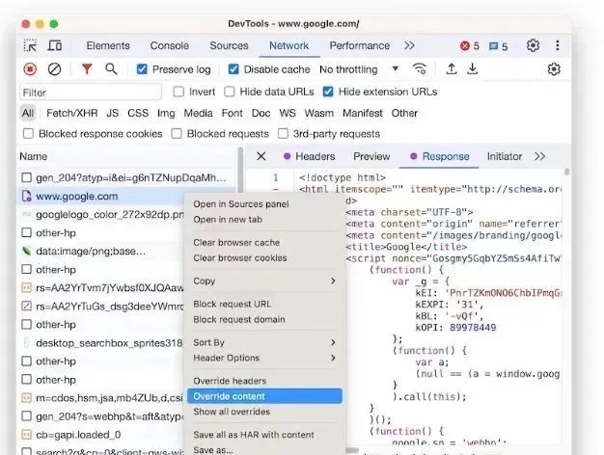Expand more request detail tabs chevron

[x=539, y=156]
